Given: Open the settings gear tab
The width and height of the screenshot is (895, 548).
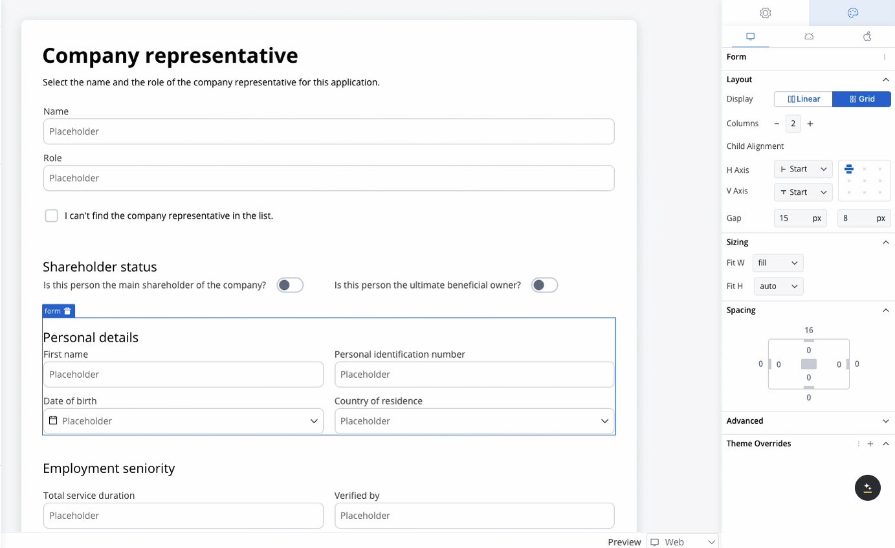Looking at the screenshot, I should [x=765, y=13].
